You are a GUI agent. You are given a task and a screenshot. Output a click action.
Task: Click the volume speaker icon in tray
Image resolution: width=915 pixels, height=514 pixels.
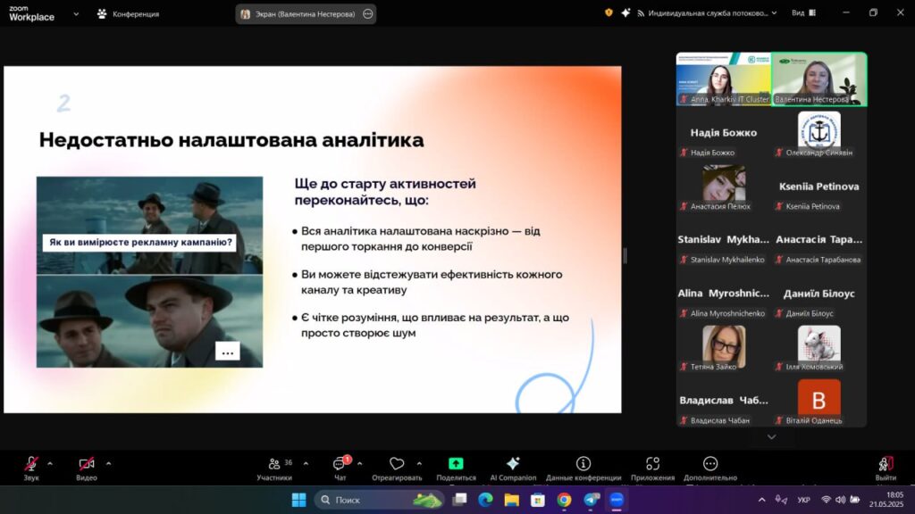coord(840,500)
